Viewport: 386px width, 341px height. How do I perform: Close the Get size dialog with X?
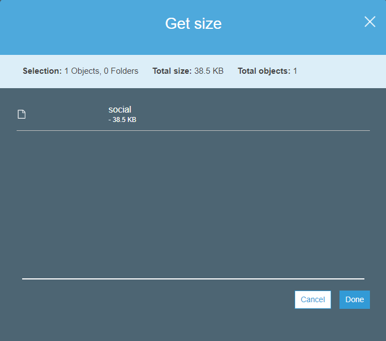pos(370,22)
